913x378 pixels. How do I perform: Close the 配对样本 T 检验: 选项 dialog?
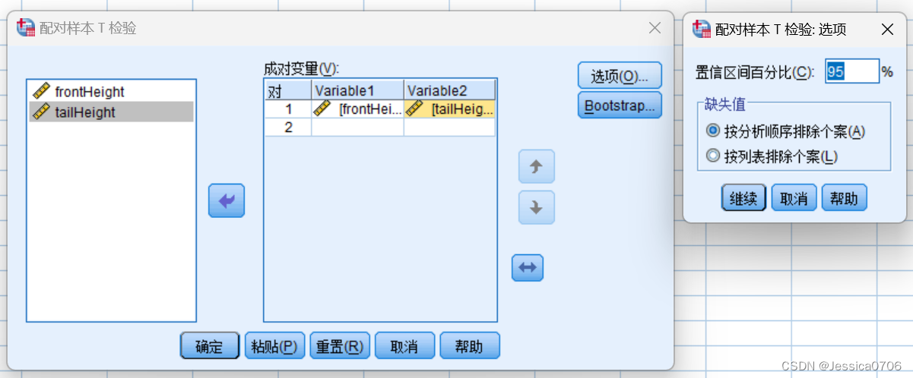click(x=886, y=30)
